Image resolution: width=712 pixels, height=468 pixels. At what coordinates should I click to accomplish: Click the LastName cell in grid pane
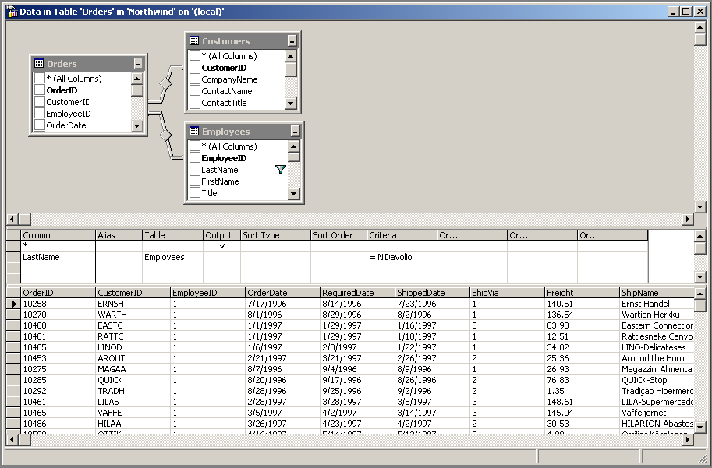[58, 257]
